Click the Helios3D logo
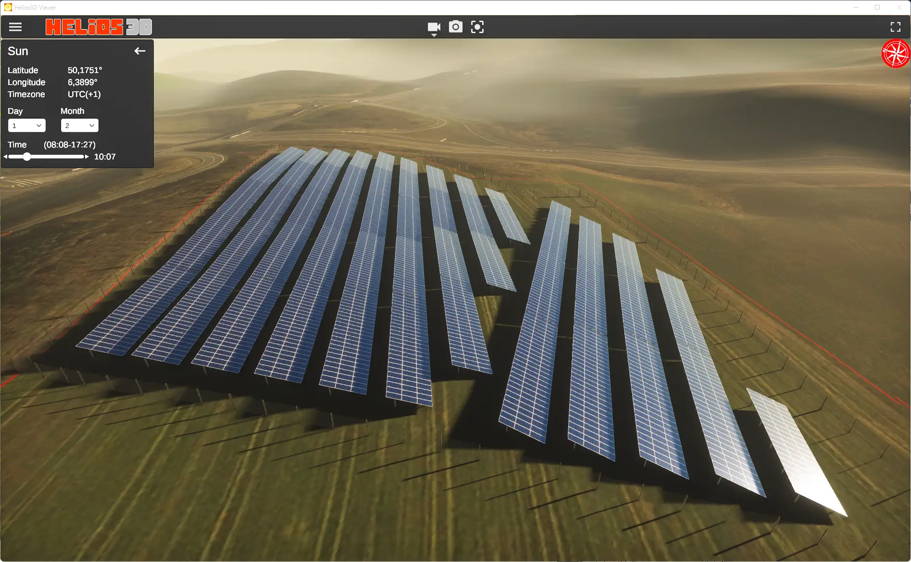Viewport: 911px width, 562px height. [99, 27]
